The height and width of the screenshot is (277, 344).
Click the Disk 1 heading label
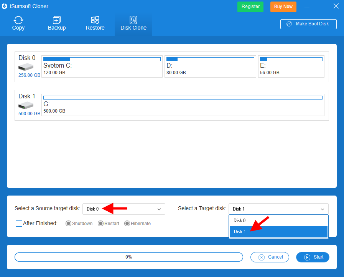27,96
